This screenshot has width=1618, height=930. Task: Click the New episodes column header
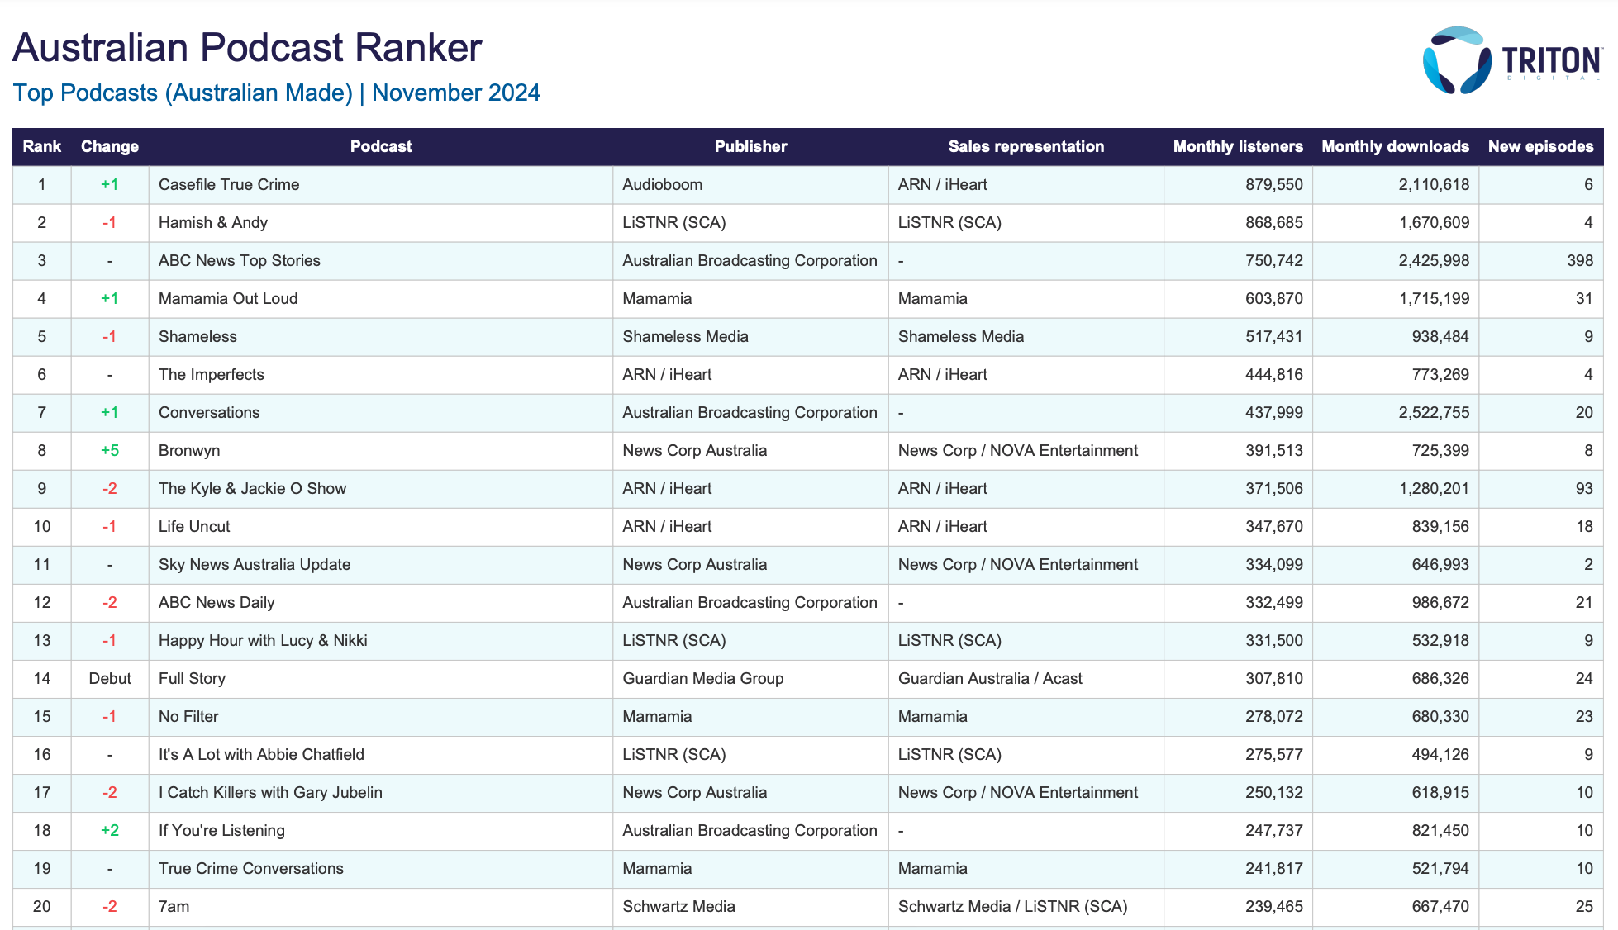pos(1541,146)
